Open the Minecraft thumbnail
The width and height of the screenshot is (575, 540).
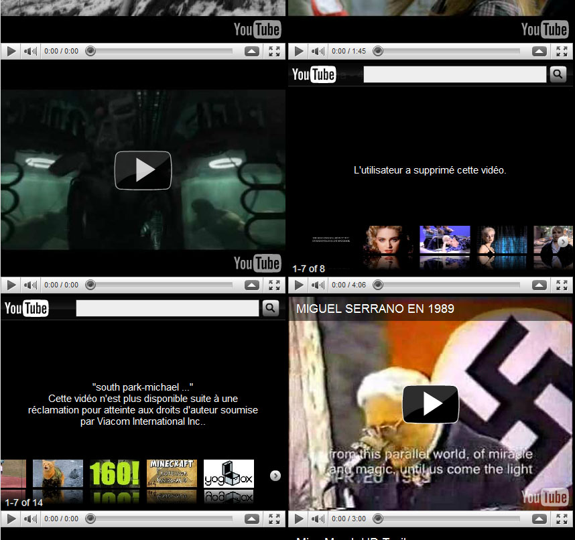coord(172,474)
